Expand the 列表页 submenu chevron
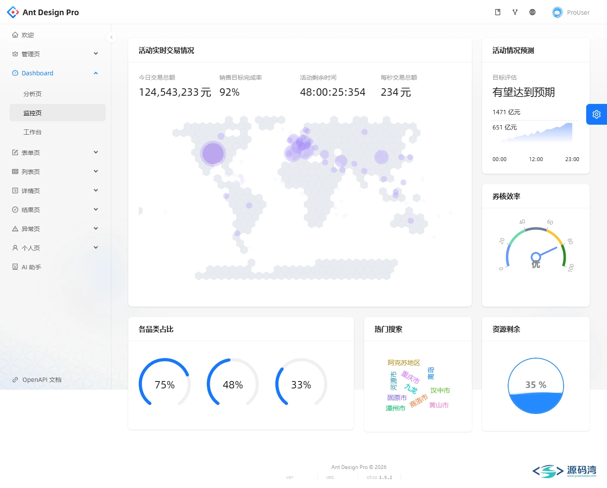607x488 pixels. point(96,171)
